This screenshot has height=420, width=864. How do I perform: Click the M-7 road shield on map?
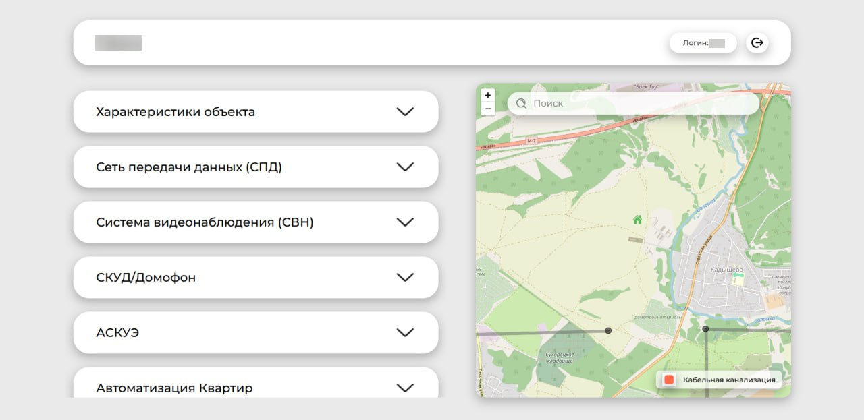click(x=531, y=140)
